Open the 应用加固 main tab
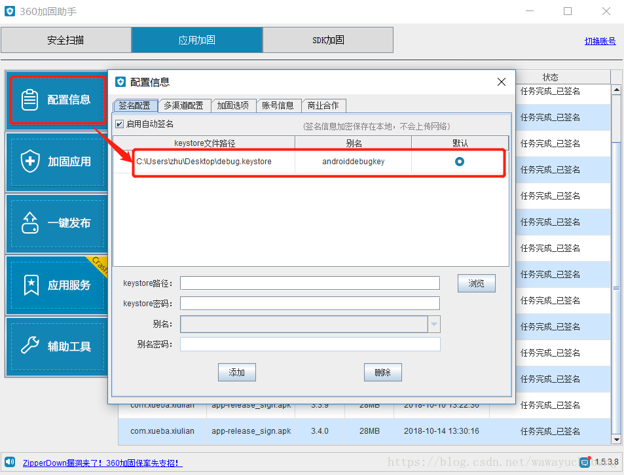Screen dimensions: 624x475 tap(197, 40)
